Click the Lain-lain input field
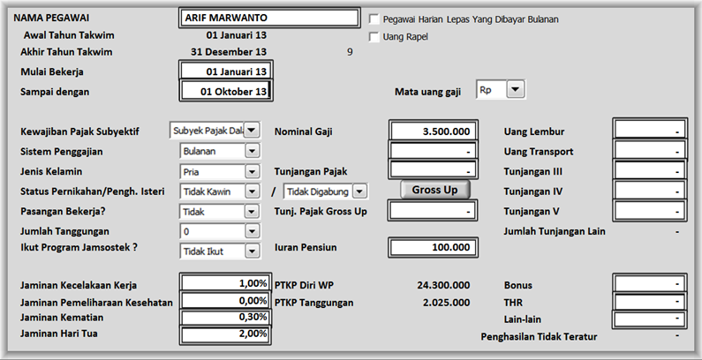The height and width of the screenshot is (360, 702). (650, 319)
